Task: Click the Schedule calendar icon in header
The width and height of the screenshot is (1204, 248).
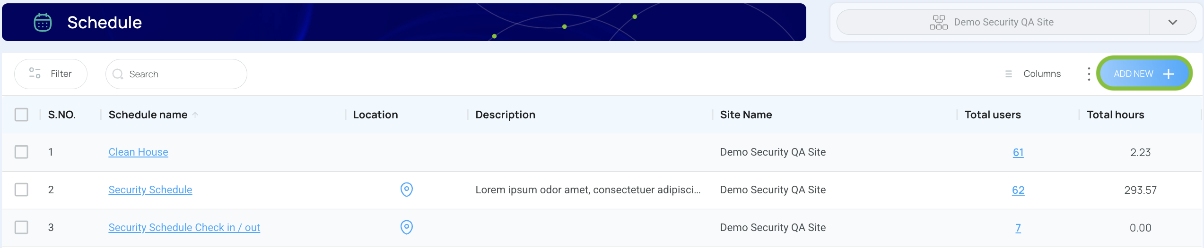Action: pyautogui.click(x=43, y=22)
